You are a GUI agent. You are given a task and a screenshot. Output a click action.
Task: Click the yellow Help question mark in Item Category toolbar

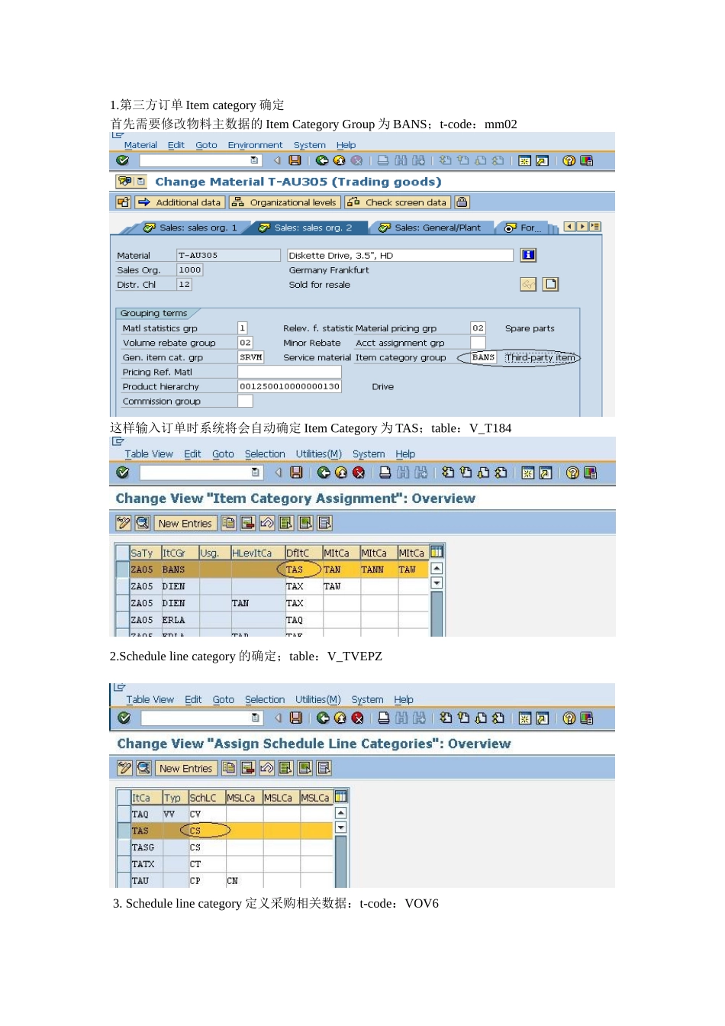coord(572,473)
